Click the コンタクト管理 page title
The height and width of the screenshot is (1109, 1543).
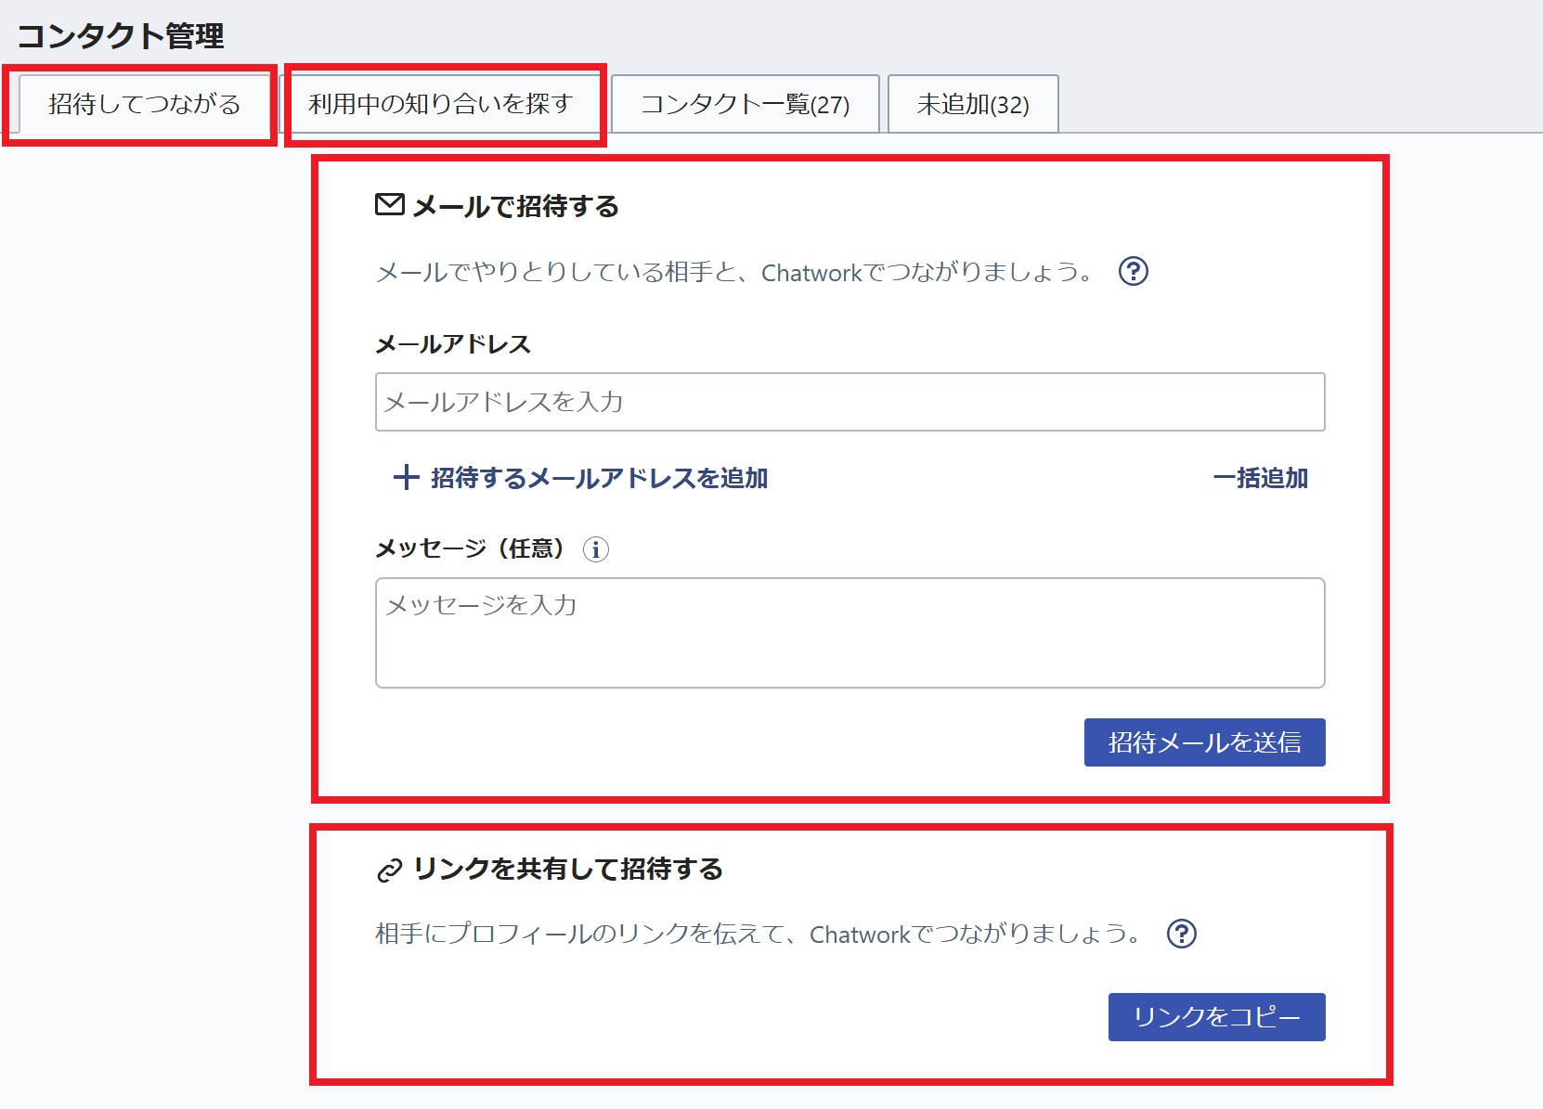pos(121,35)
